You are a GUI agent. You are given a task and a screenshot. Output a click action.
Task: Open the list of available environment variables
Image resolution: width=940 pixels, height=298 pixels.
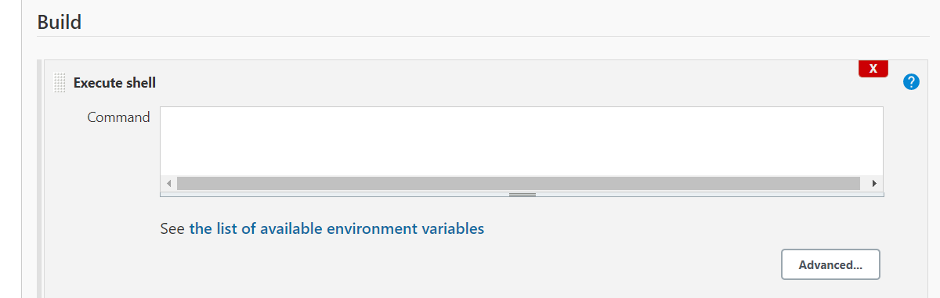pos(337,228)
